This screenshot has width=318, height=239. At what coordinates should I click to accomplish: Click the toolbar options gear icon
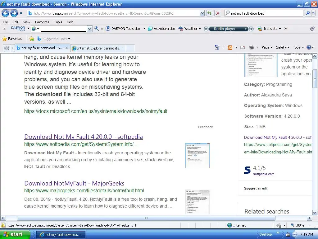pos(312,29)
